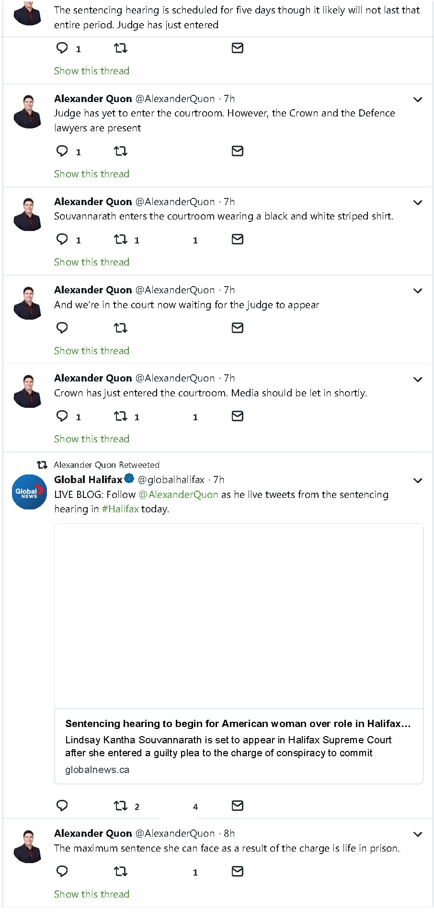Click Global Halifax verified badge
The image size is (434, 912).
pos(129,478)
